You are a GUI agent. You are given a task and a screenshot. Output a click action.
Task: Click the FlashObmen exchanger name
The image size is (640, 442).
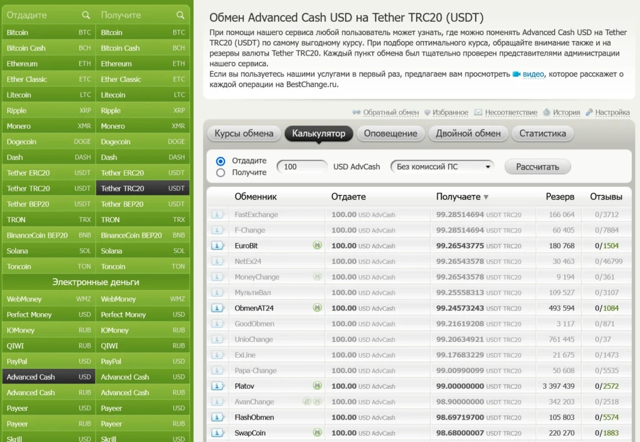pyautogui.click(x=254, y=418)
